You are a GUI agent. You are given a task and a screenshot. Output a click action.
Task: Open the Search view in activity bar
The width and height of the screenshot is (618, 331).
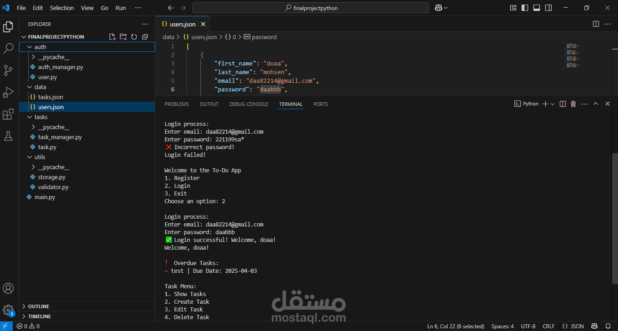8,49
